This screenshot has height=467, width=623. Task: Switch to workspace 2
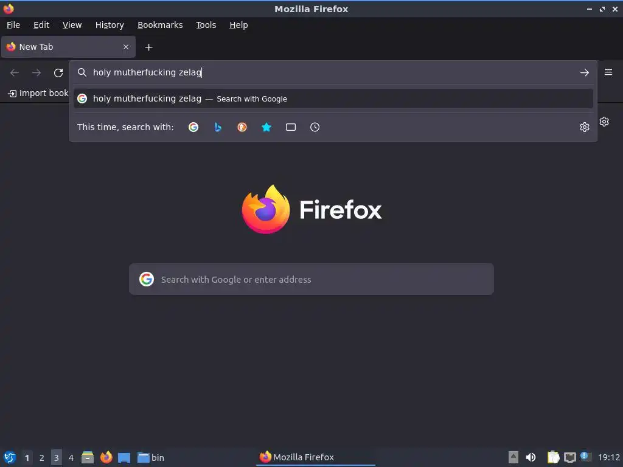click(x=42, y=458)
